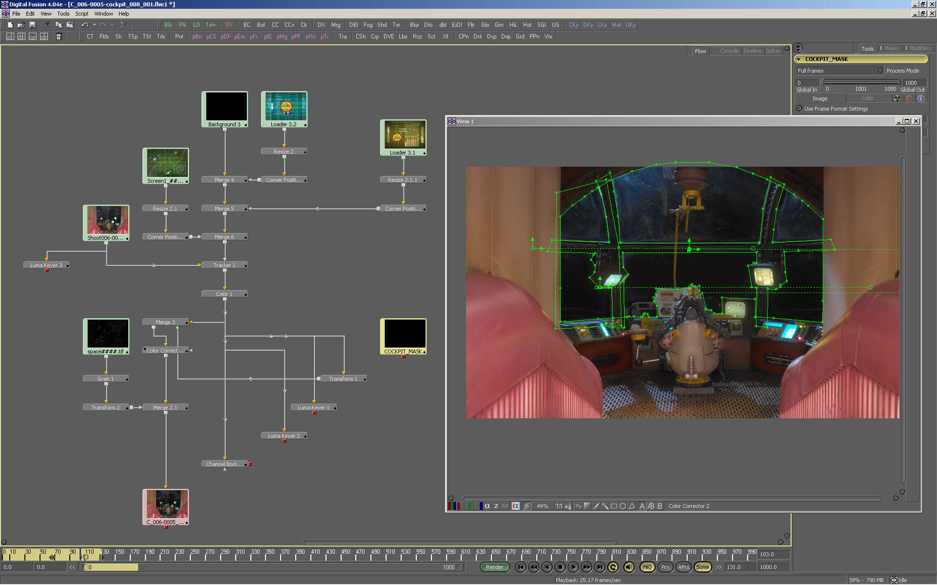Open the Tools menu
The image size is (937, 585).
(x=63, y=14)
